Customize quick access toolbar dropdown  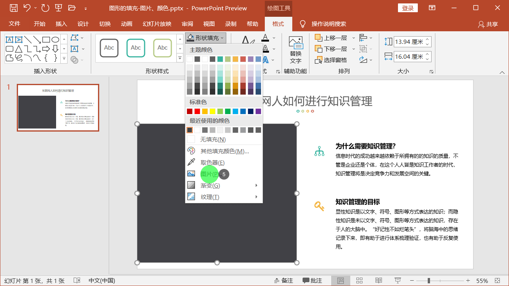coord(85,8)
